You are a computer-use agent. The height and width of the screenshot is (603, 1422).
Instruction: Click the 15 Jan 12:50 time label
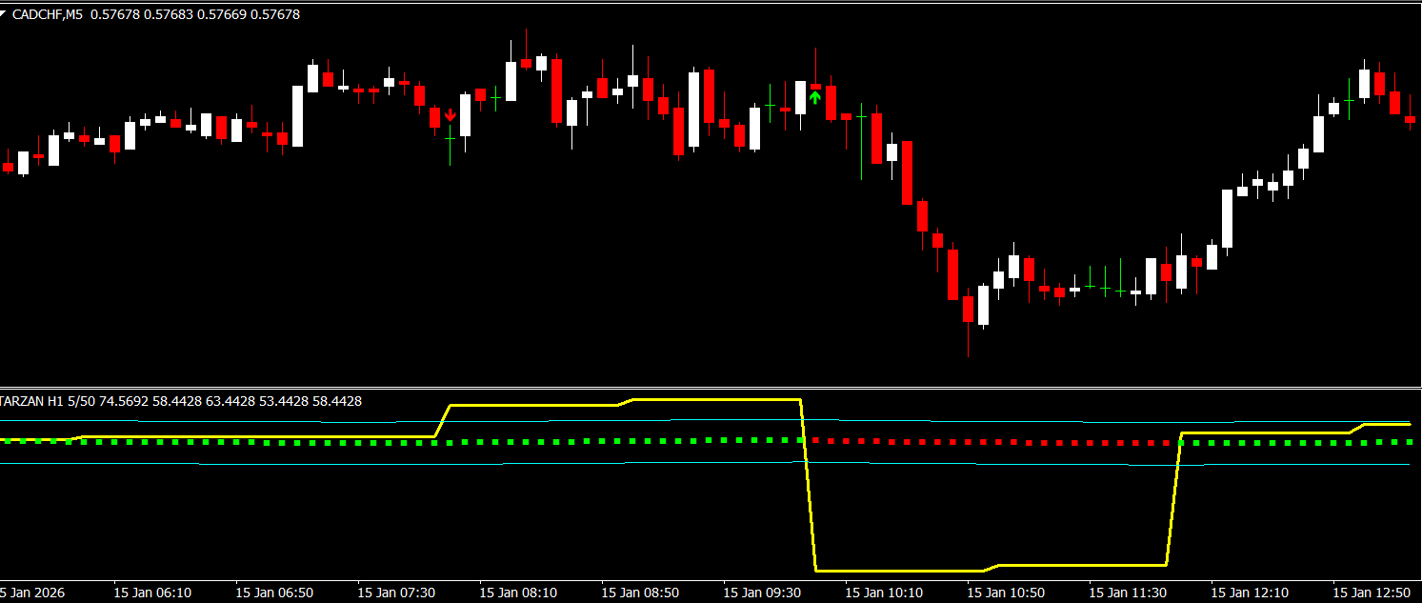click(x=1372, y=593)
